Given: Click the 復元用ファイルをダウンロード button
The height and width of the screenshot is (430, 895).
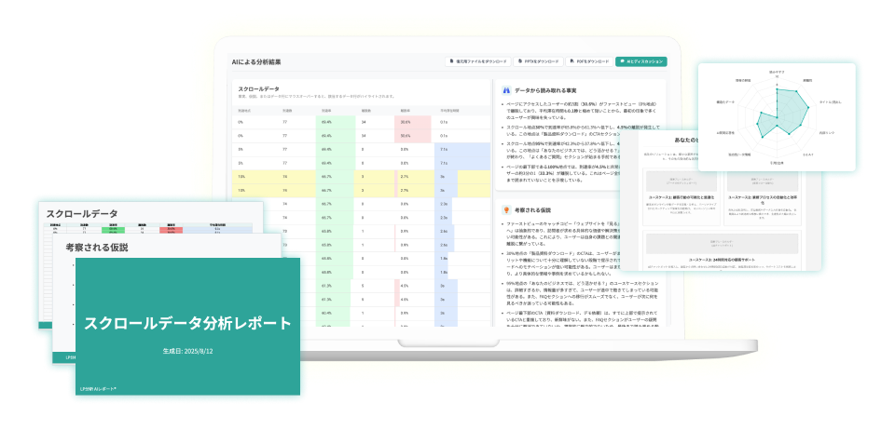Looking at the screenshot, I should [478, 61].
